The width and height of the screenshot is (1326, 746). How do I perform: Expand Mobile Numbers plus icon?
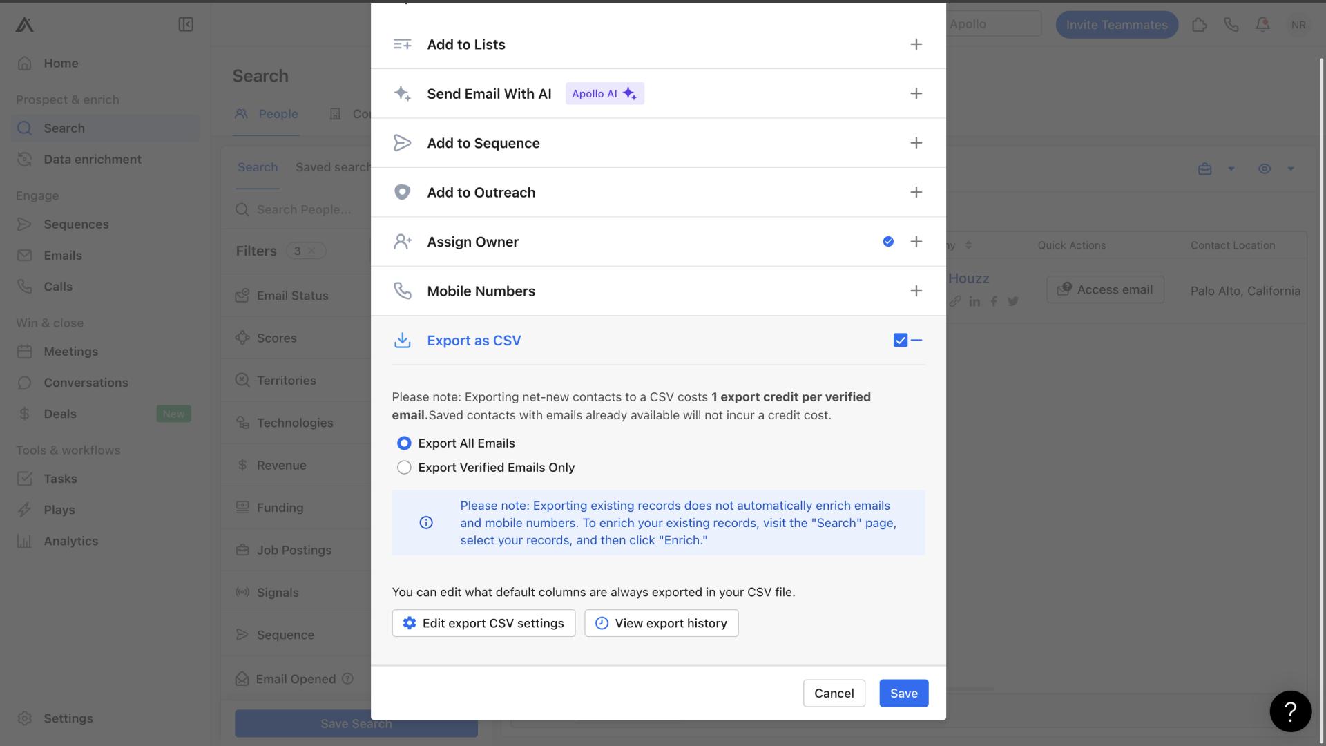(916, 291)
